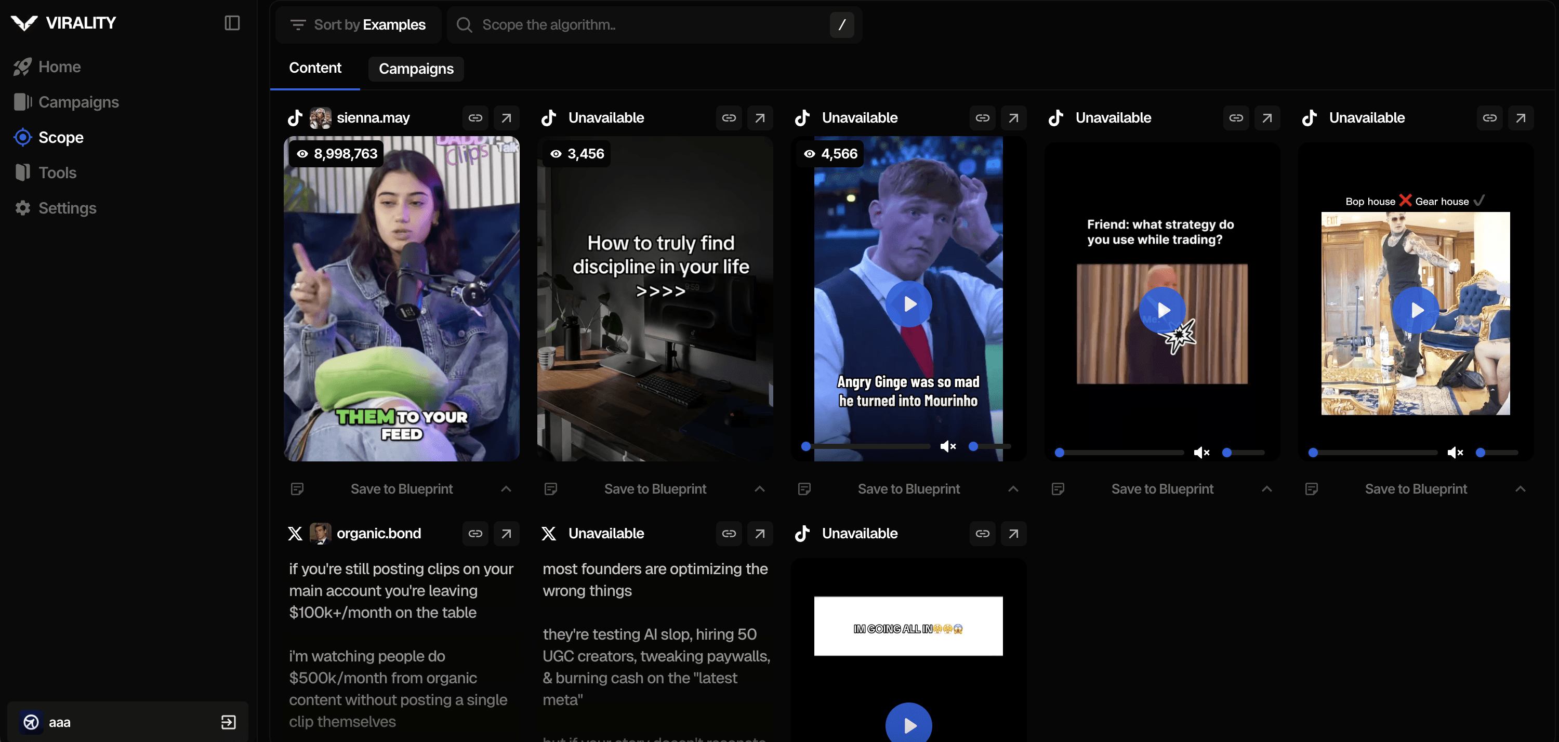This screenshot has height=742, width=1559.
Task: Go to Settings in the sidebar
Action: [67, 208]
